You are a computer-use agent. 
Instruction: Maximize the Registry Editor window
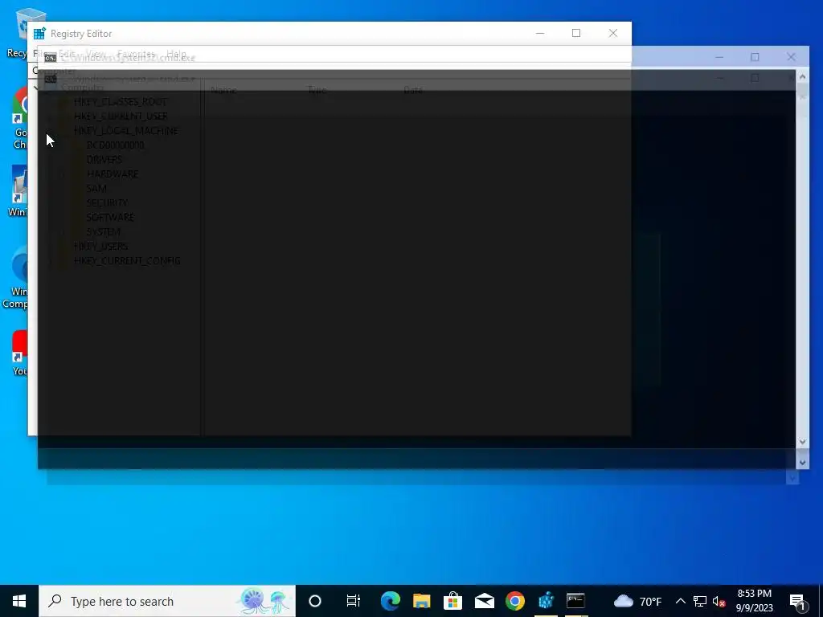[576, 33]
